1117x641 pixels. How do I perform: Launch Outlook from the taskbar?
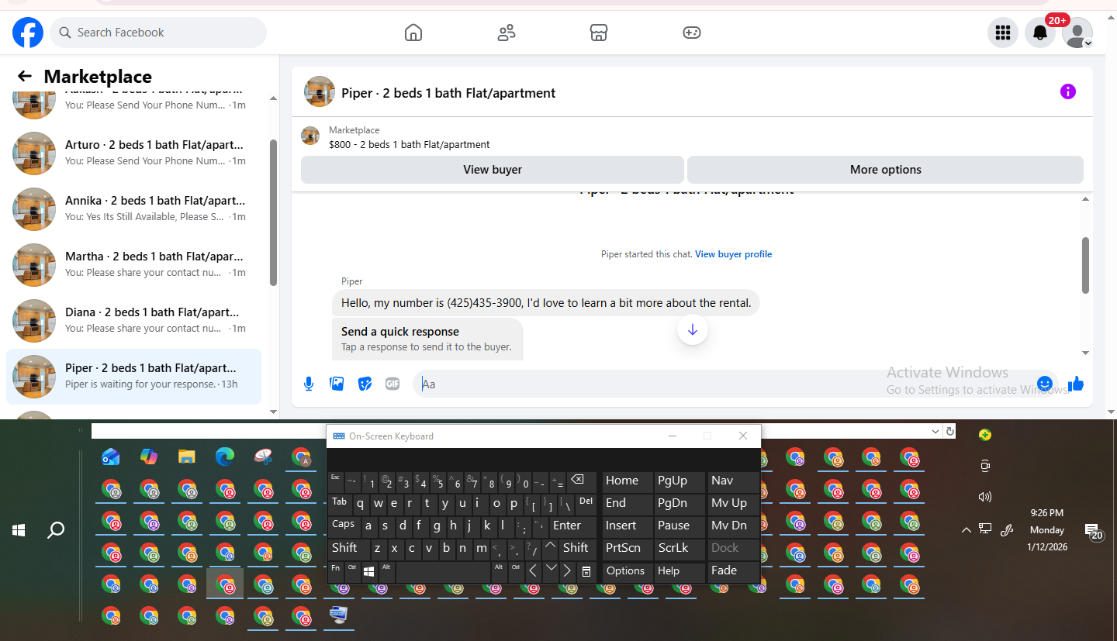pyautogui.click(x=111, y=457)
